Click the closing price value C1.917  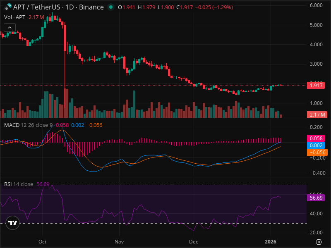pos(185,7)
